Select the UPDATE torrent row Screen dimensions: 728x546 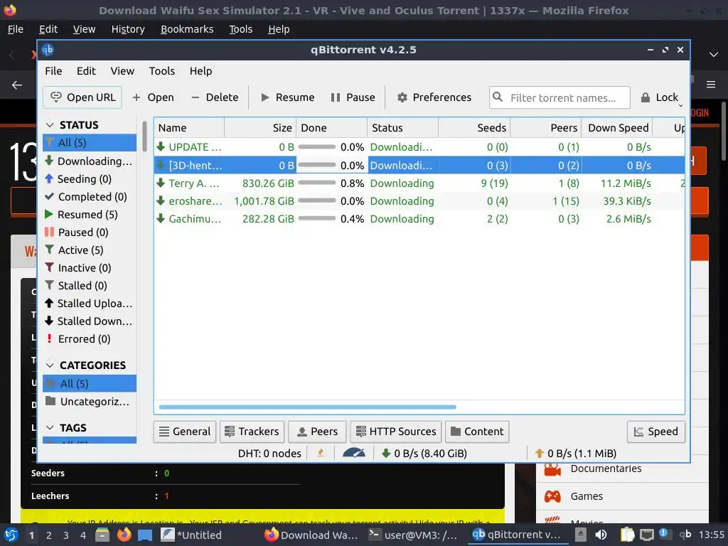tap(419, 147)
